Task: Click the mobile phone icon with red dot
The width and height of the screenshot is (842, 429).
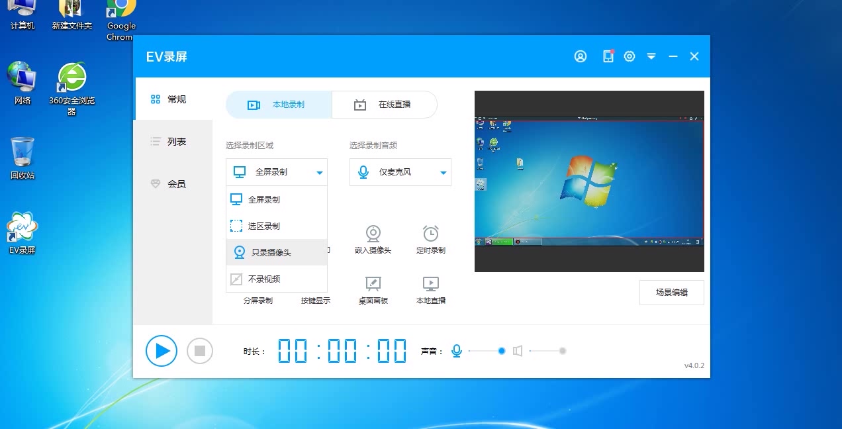Action: click(608, 56)
